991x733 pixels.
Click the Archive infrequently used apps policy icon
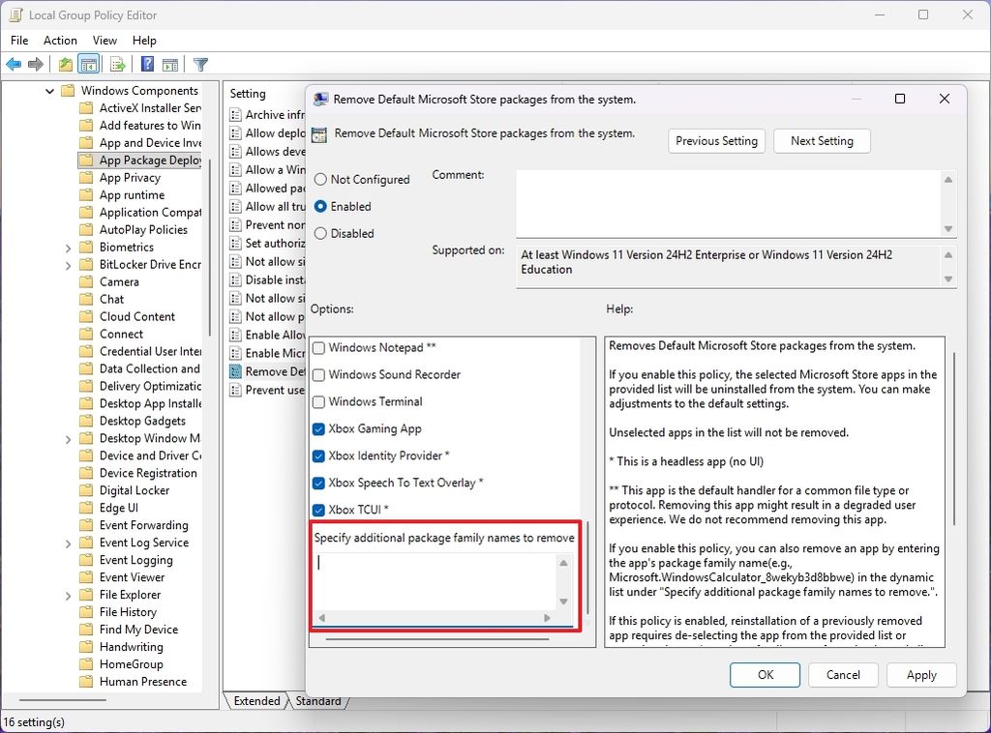[236, 115]
